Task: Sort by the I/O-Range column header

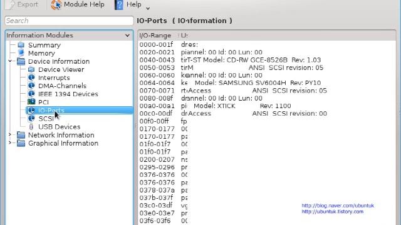Action: pos(155,36)
